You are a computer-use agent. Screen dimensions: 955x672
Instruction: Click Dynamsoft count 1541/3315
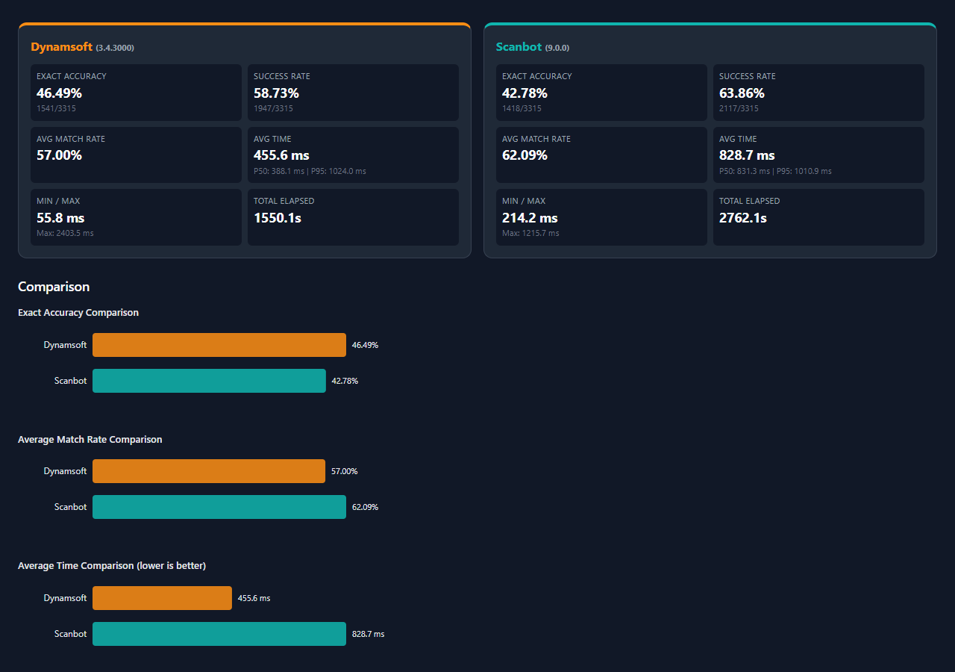56,108
